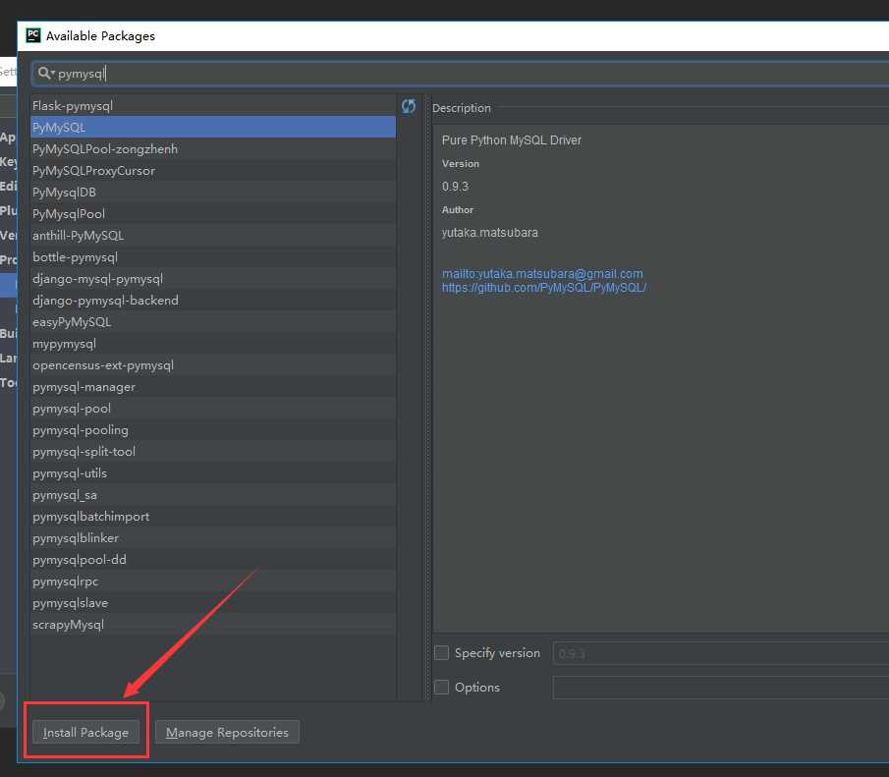Open the github.com/PyMySQL/PyMySQL link
This screenshot has width=889, height=777.
[544, 288]
